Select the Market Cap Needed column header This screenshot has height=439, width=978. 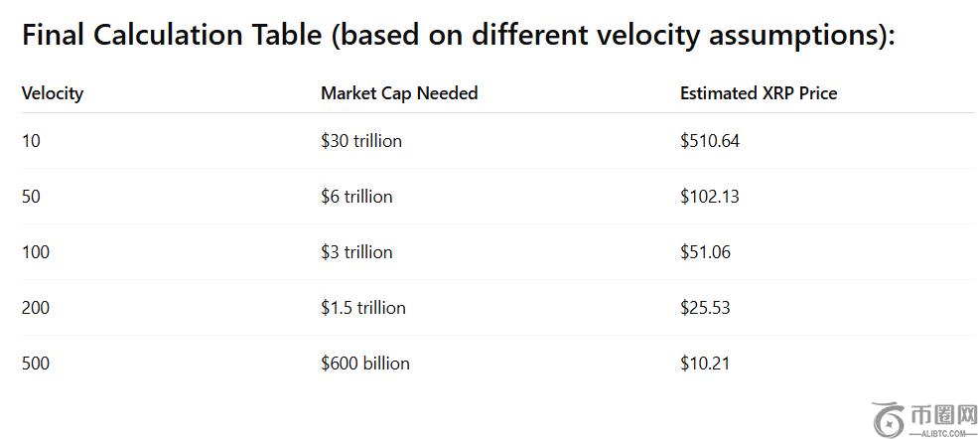[x=399, y=93]
